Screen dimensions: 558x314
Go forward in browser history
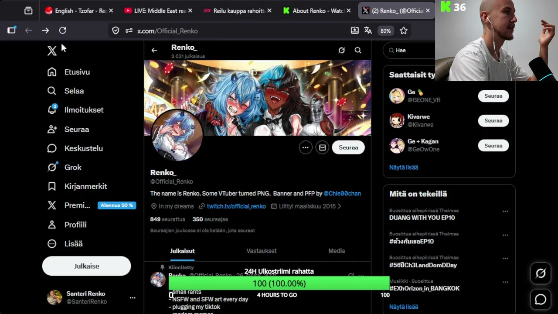pos(45,31)
